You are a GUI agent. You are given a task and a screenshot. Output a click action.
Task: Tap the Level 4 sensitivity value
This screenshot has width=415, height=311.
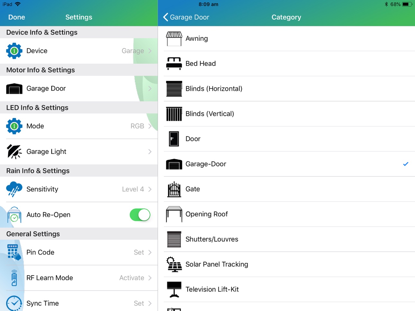tap(133, 189)
